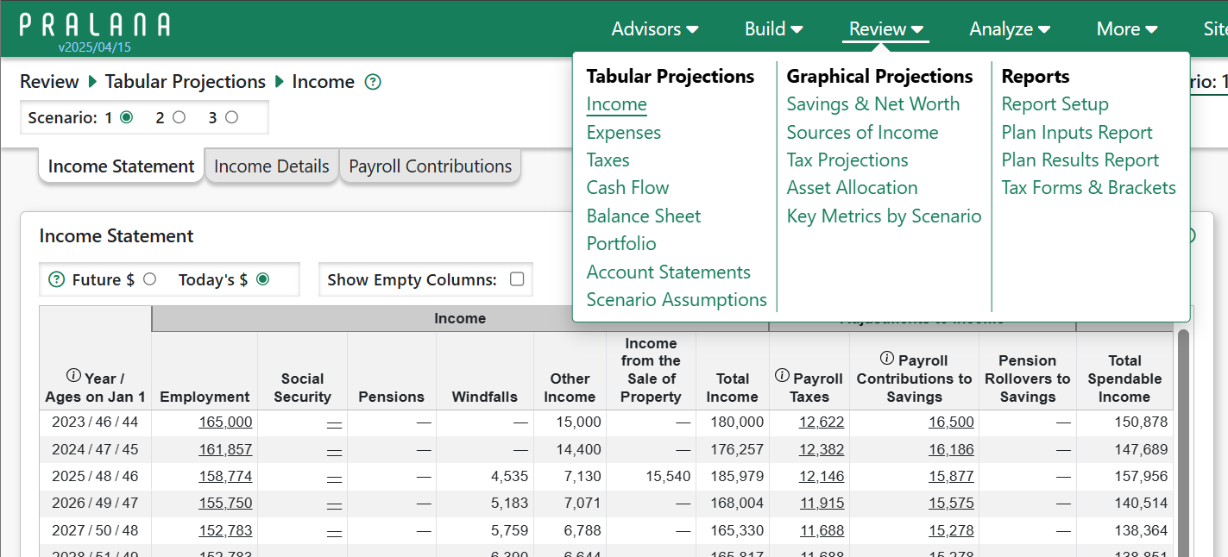Open the More dropdown menu
The height and width of the screenshot is (557, 1228).
1126,29
